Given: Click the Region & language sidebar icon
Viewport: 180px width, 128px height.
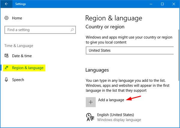Looking at the screenshot, I should (7, 68).
